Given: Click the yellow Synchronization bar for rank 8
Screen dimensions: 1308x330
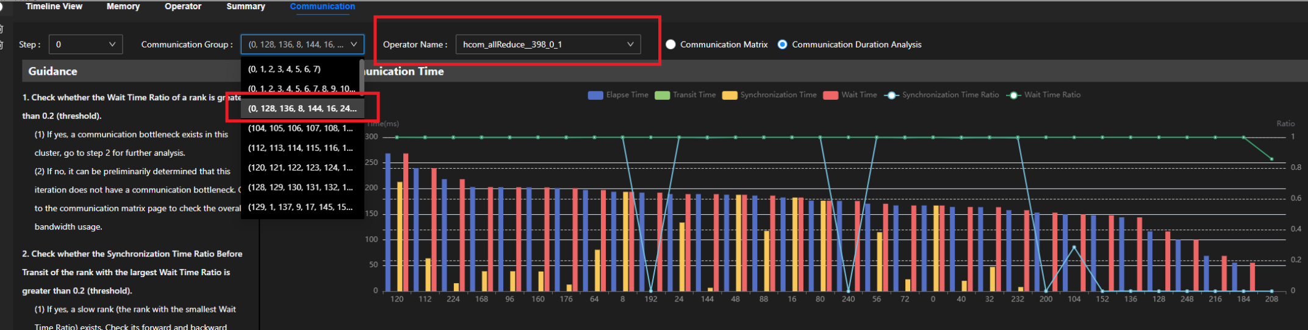Looking at the screenshot, I should tap(626, 242).
